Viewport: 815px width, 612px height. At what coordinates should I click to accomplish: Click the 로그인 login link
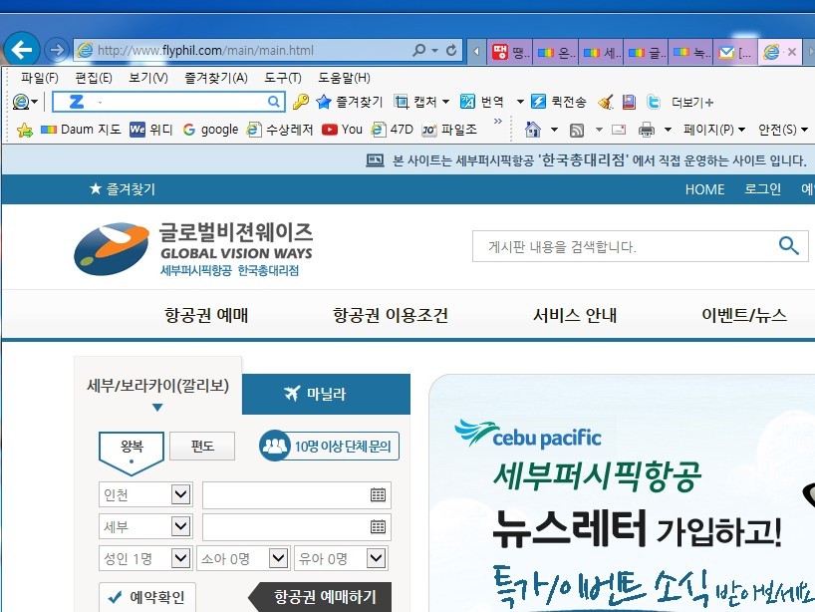pyautogui.click(x=762, y=188)
